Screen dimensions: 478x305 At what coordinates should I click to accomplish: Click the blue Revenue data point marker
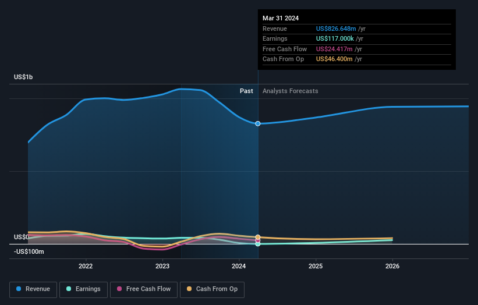tap(258, 123)
